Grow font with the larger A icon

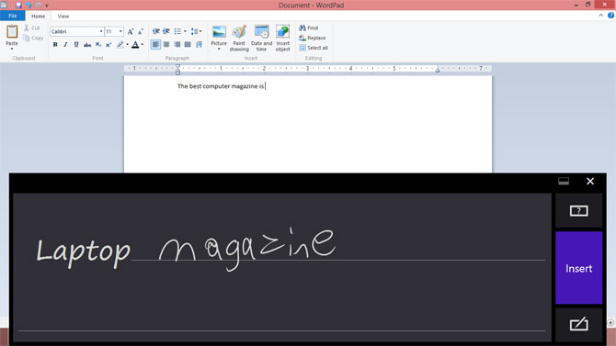click(131, 31)
